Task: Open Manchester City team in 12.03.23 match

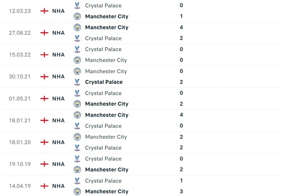Action: click(106, 16)
